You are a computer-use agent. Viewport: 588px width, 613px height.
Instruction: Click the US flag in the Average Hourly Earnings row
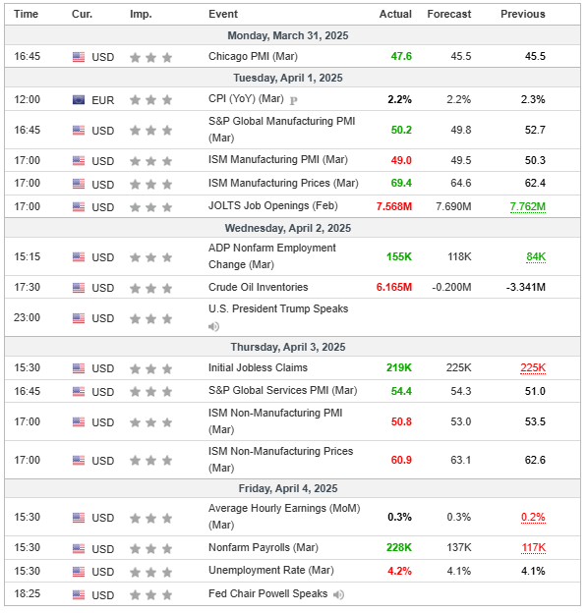point(79,518)
